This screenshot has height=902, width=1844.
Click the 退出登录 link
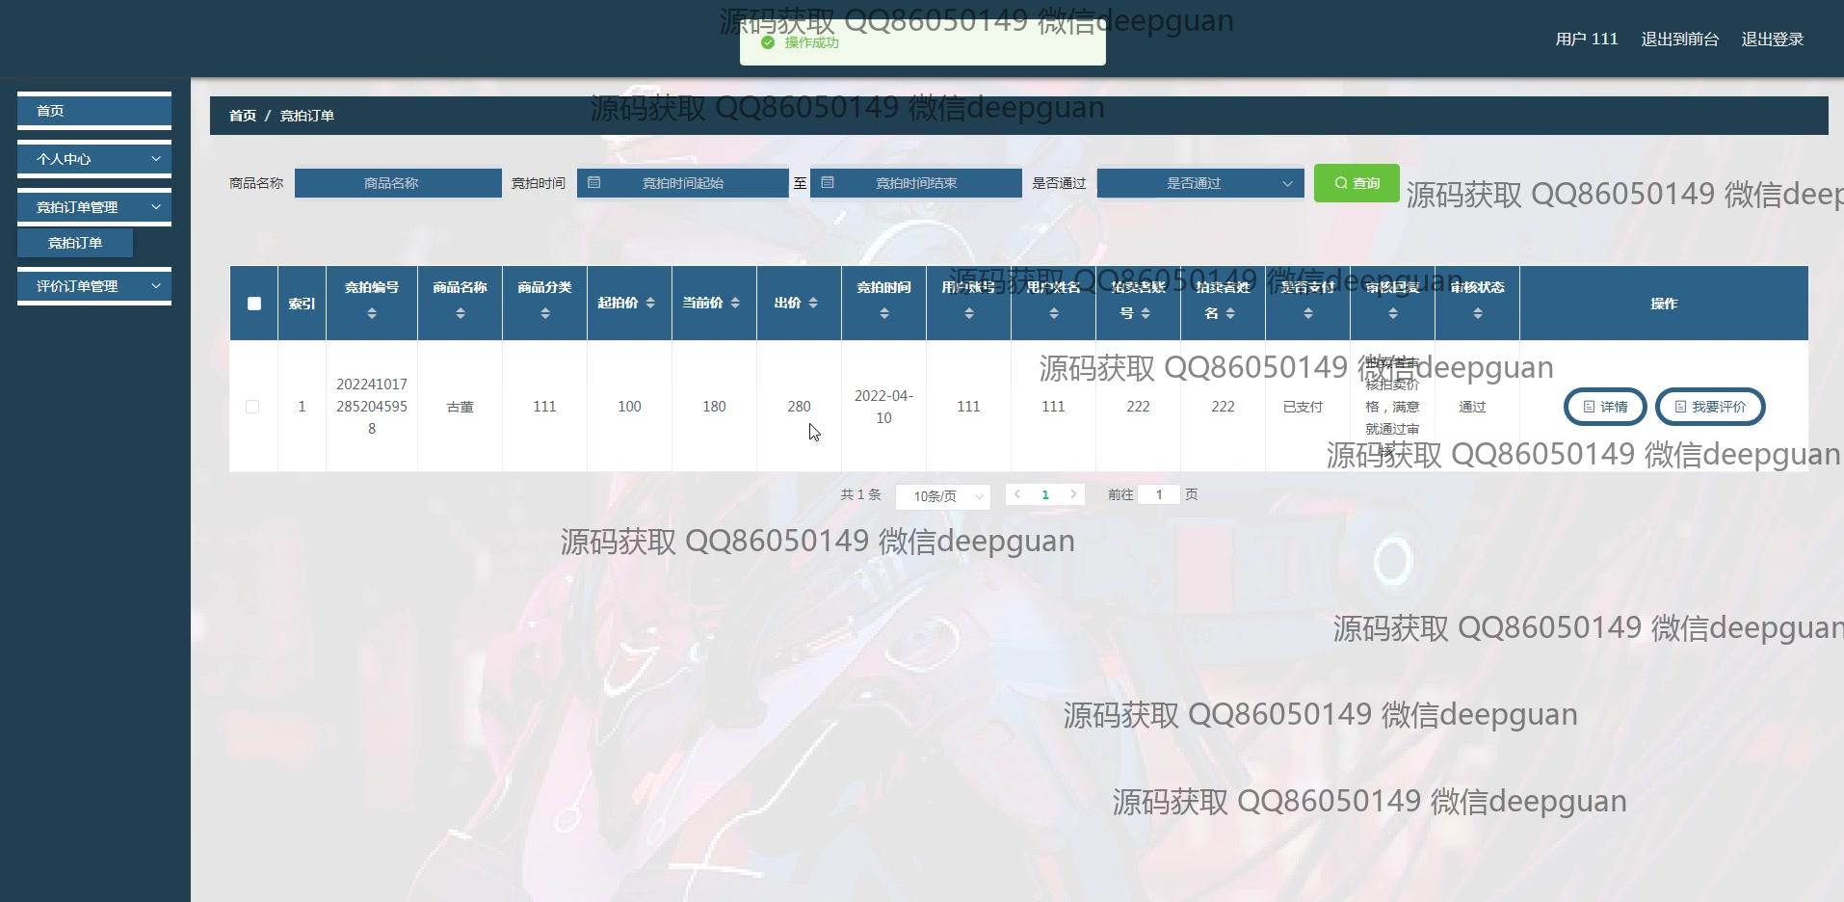pyautogui.click(x=1772, y=40)
